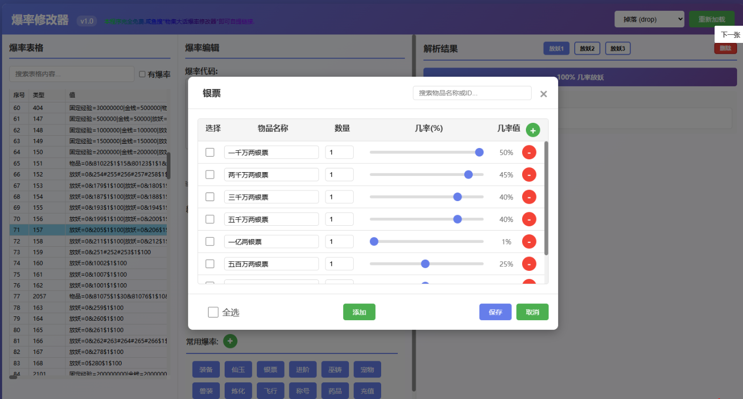Viewport: 743px width, 399px height.
Task: Close the 银票 dialog with the X
Action: click(x=543, y=93)
